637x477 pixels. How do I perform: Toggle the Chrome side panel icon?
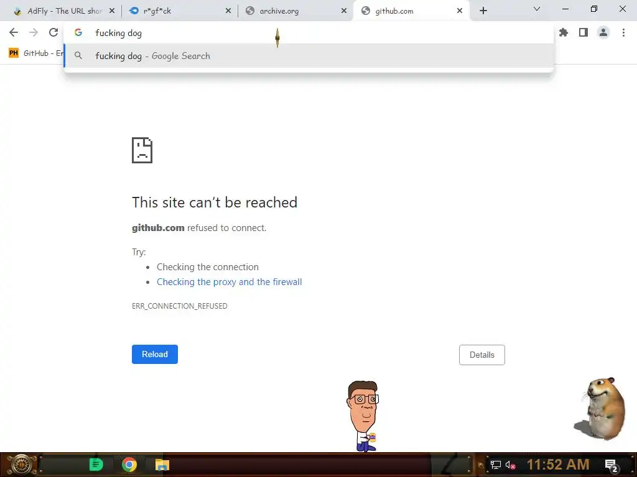click(584, 32)
